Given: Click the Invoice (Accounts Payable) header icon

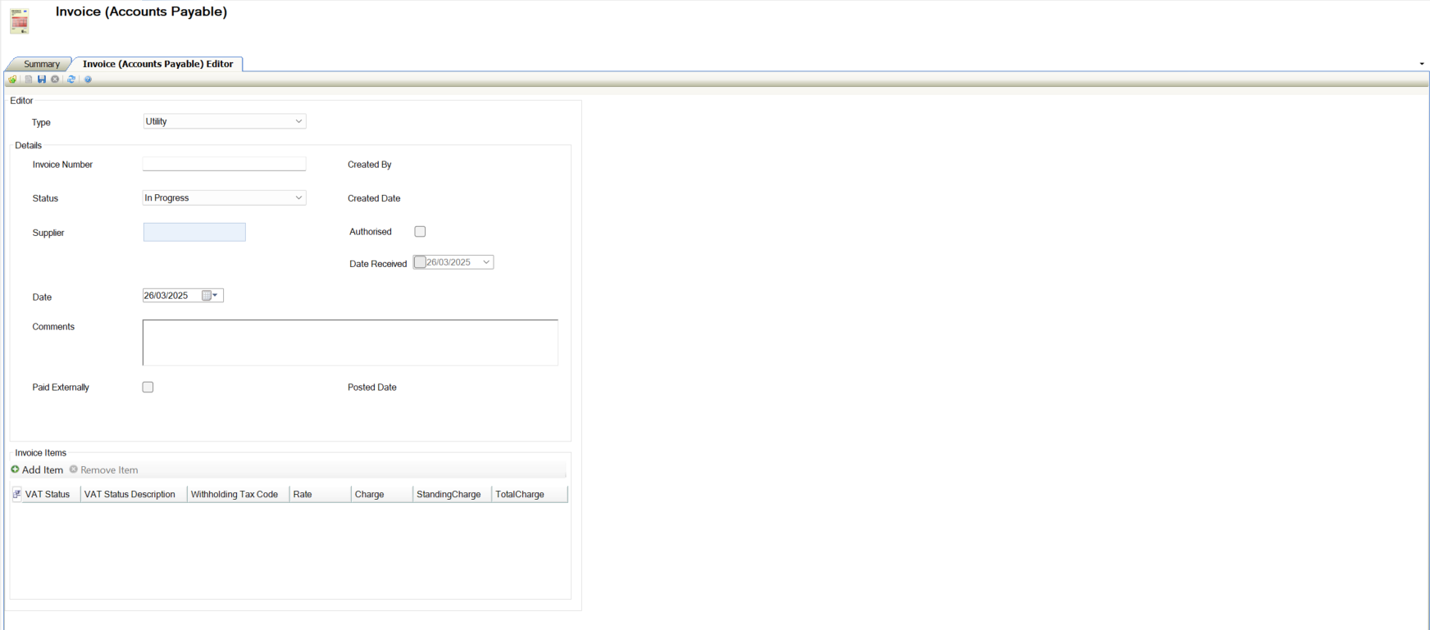Looking at the screenshot, I should pos(20,20).
